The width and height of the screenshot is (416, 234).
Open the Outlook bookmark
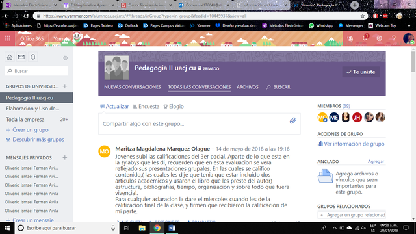[128, 26]
